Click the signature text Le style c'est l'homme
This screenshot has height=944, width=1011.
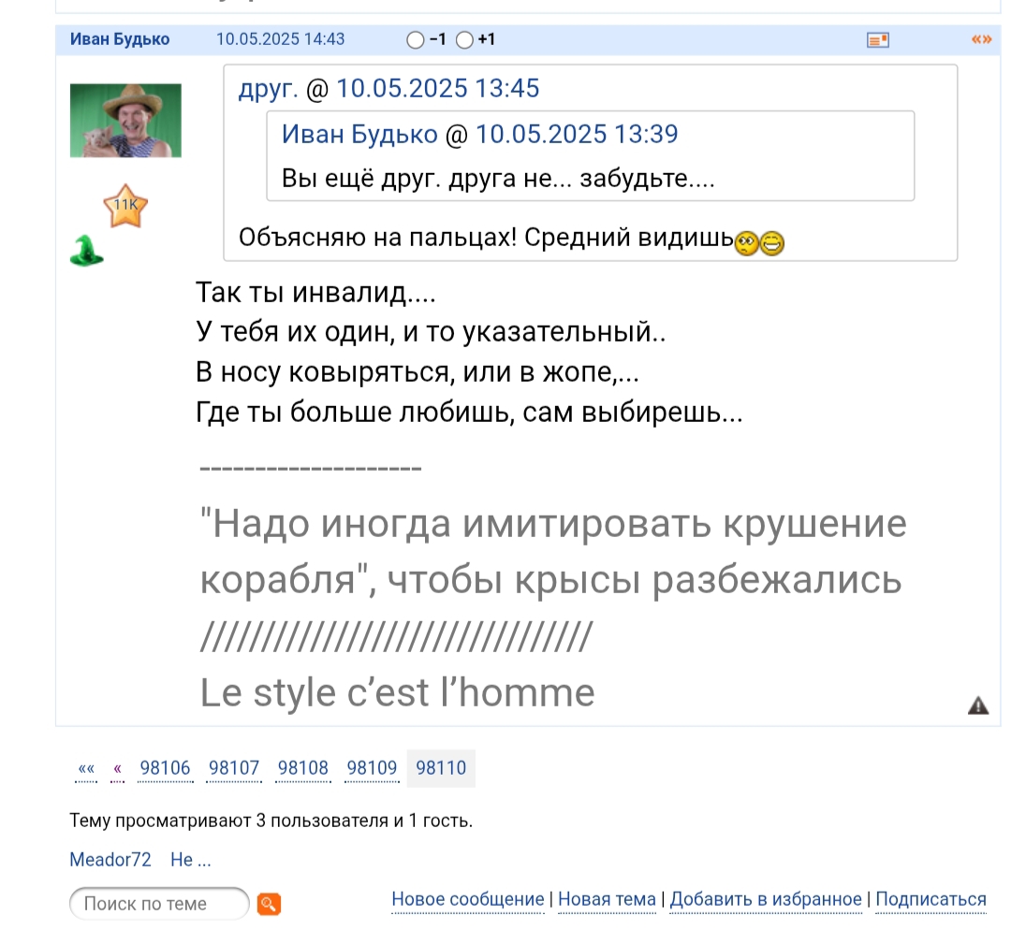point(397,692)
